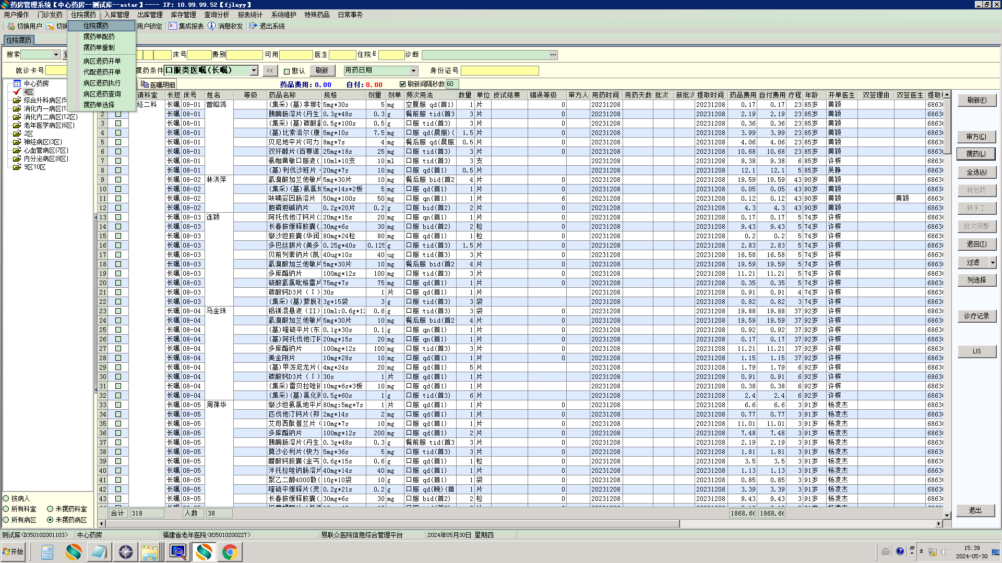Click the 身份证号 input field
The image size is (1002, 563).
click(499, 70)
